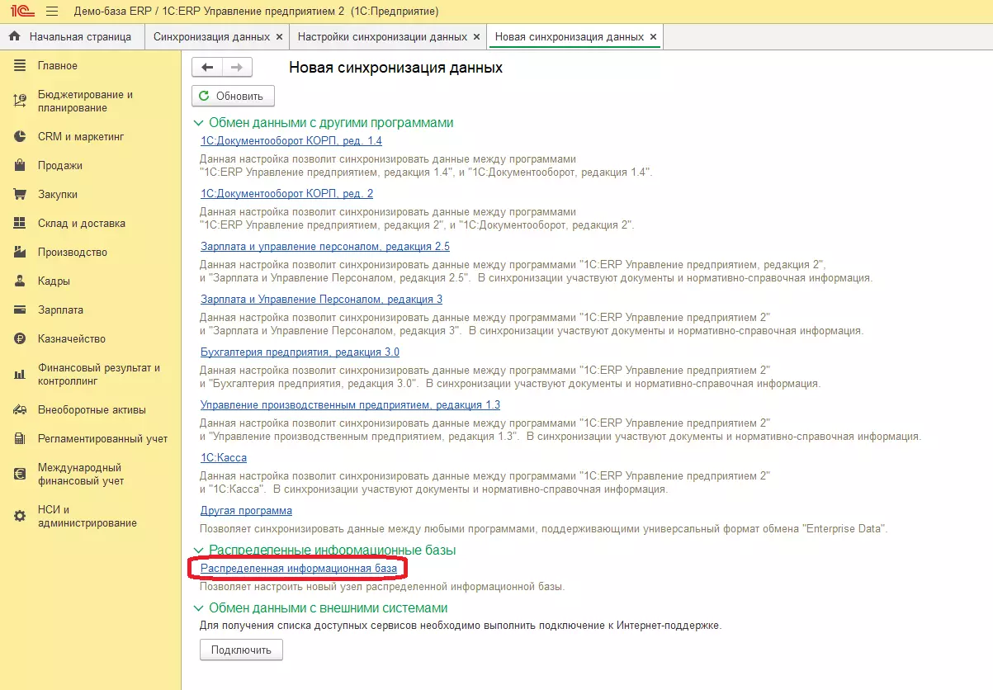Screen dimensions: 993x690
Task: Close the Новая синхронизация данных tab
Action: [x=654, y=37]
